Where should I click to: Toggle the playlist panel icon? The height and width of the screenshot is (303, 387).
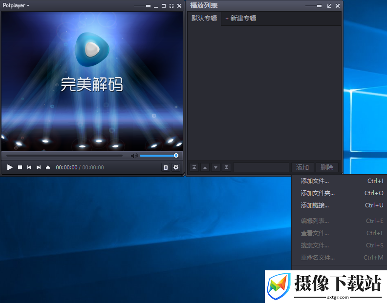coord(166,167)
